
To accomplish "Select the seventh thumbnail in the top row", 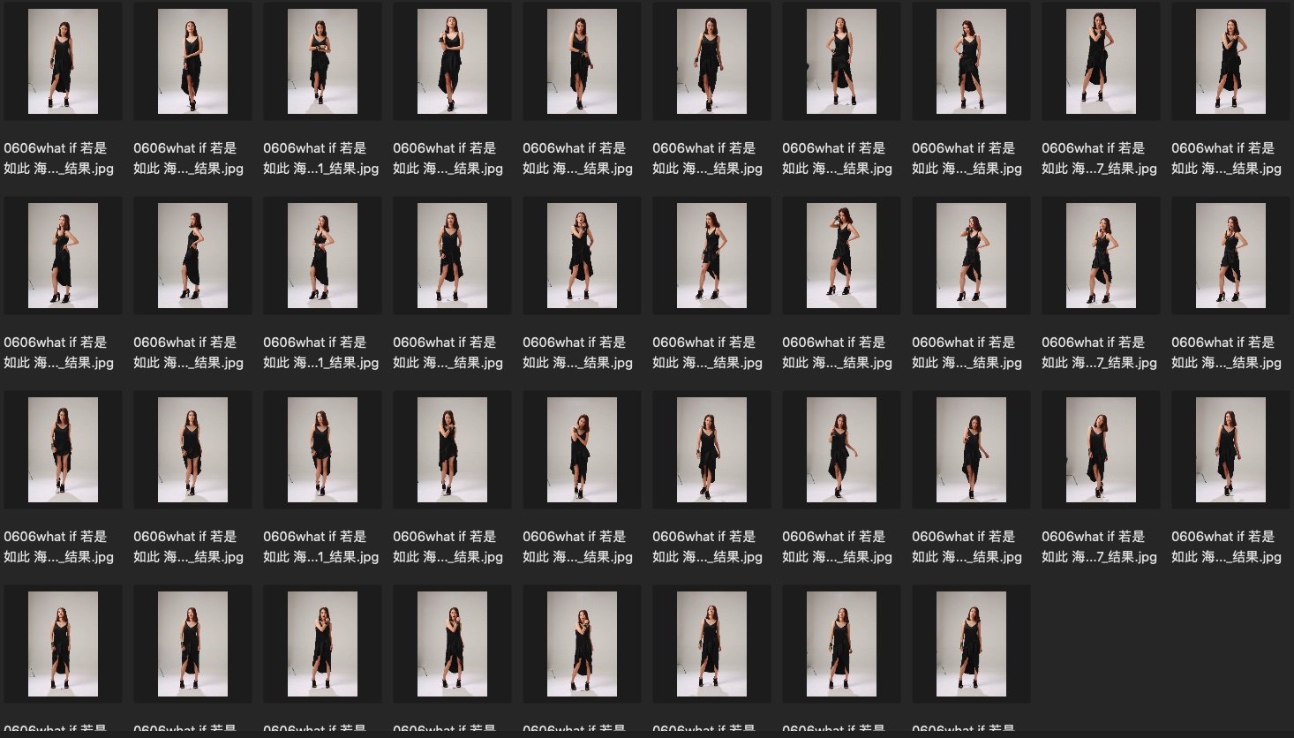I will point(841,62).
